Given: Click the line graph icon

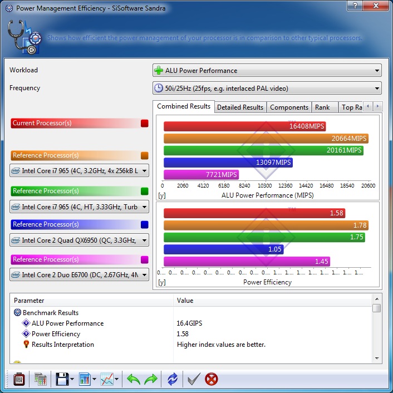Looking at the screenshot, I should (x=107, y=379).
